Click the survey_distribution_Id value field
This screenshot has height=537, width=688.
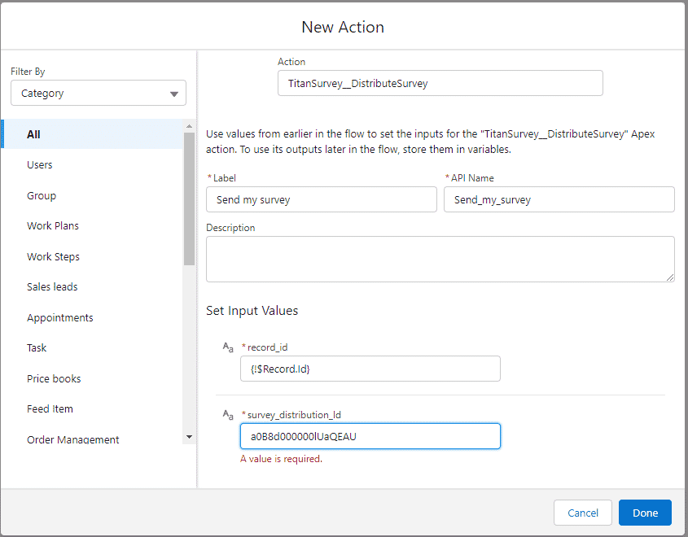tap(370, 436)
